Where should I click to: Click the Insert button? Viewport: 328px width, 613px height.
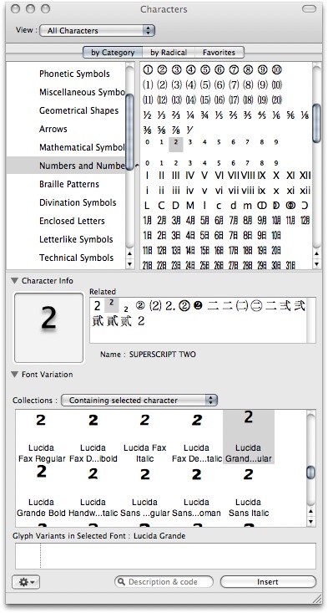tap(268, 582)
